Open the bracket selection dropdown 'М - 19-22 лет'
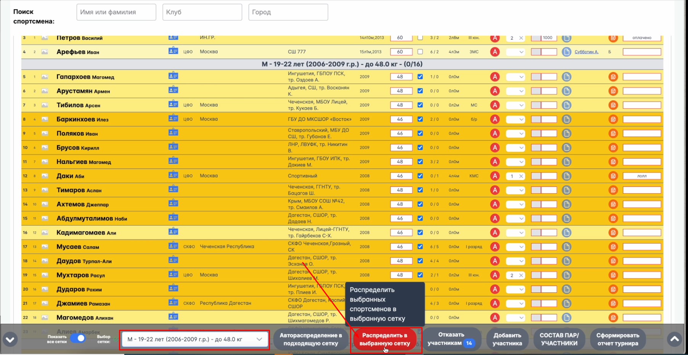The height and width of the screenshot is (355, 688). pyautogui.click(x=195, y=339)
